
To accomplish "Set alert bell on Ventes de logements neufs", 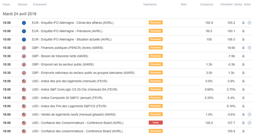I will [x=243, y=114].
